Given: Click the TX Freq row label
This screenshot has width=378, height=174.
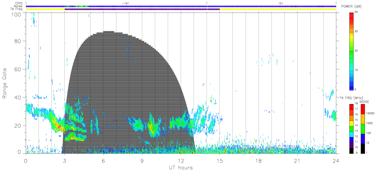Looking at the screenshot, I should (x=17, y=9).
